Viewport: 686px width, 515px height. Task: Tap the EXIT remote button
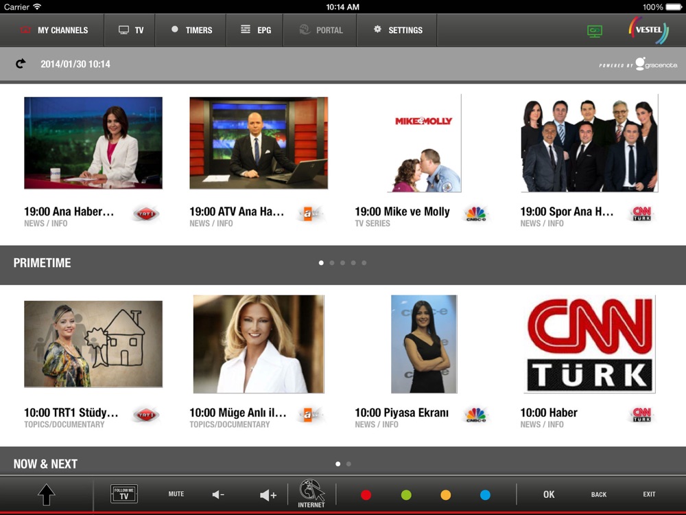649,494
